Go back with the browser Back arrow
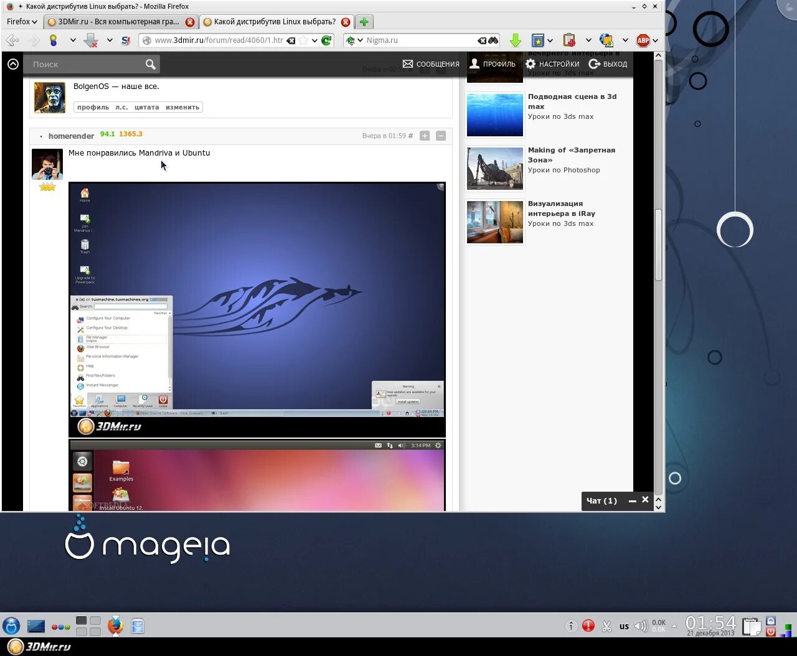The height and width of the screenshot is (656, 797). pyautogui.click(x=12, y=40)
